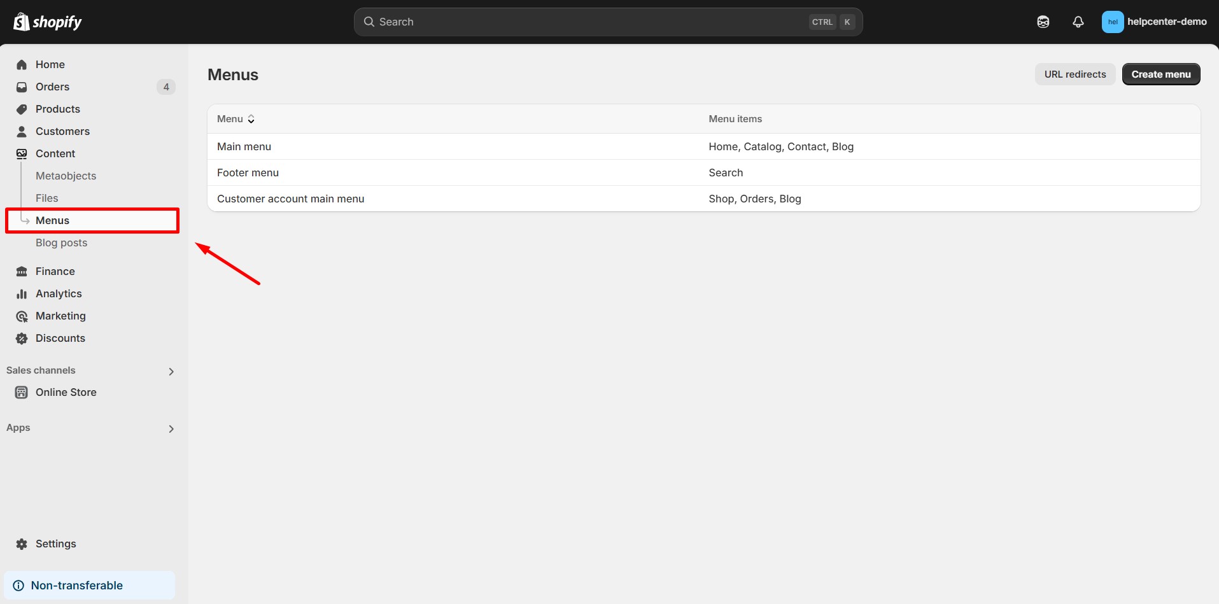1219x604 pixels.
Task: Go to the Finance section
Action: [x=54, y=271]
